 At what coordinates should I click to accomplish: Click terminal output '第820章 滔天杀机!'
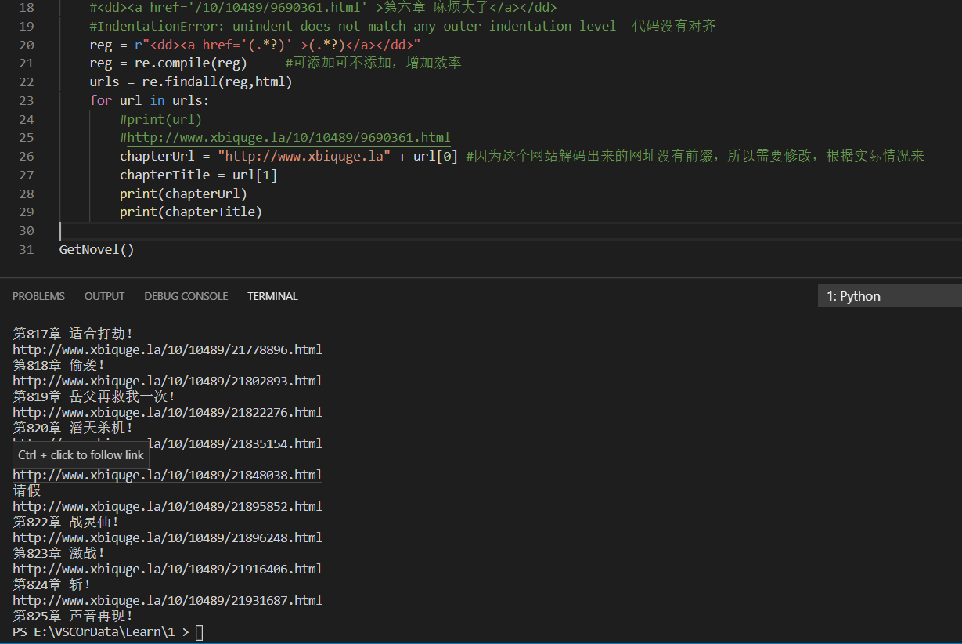click(73, 428)
